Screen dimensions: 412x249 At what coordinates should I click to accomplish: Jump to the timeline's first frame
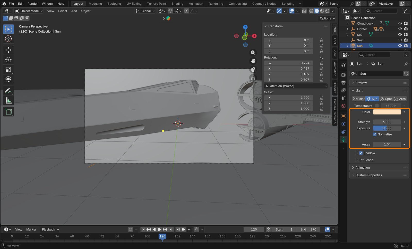143,229
